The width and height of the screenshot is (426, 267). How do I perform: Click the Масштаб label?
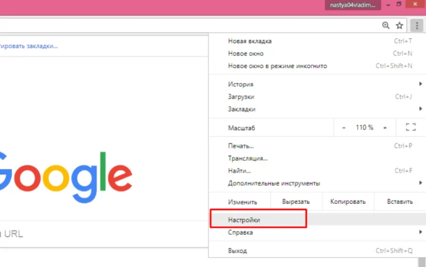coord(241,128)
